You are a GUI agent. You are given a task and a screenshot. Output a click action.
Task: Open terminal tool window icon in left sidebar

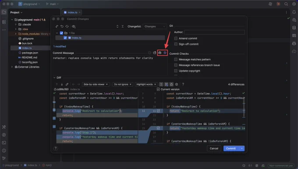tap(4, 143)
